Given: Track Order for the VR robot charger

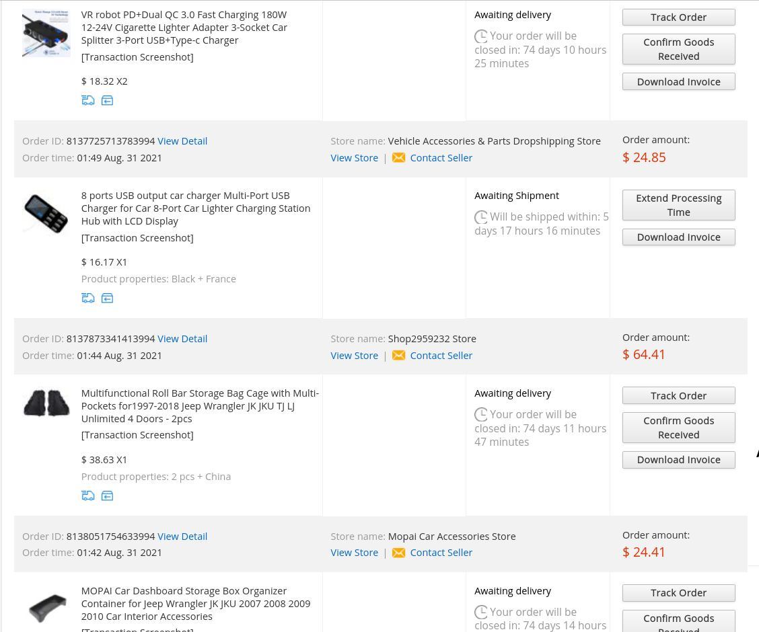Looking at the screenshot, I should (678, 17).
